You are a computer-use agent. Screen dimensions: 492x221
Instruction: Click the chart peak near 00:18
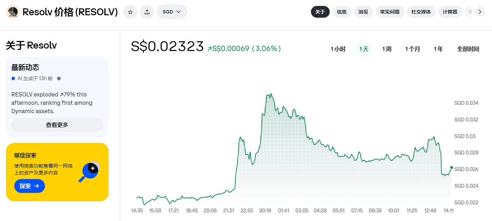tap(270, 94)
